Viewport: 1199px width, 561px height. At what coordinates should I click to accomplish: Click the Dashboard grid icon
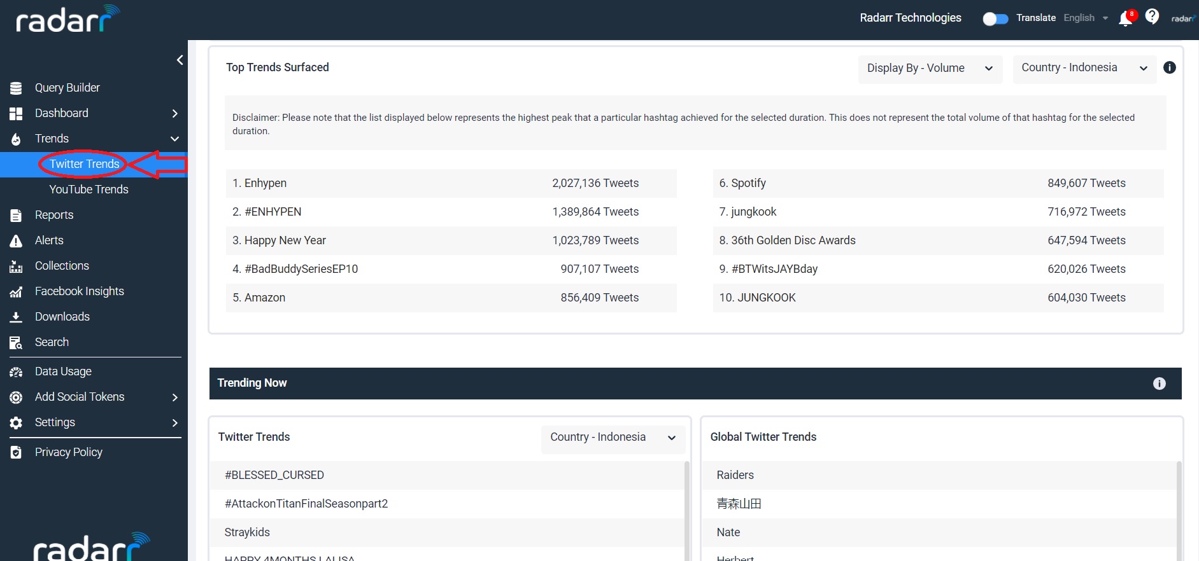(16, 113)
